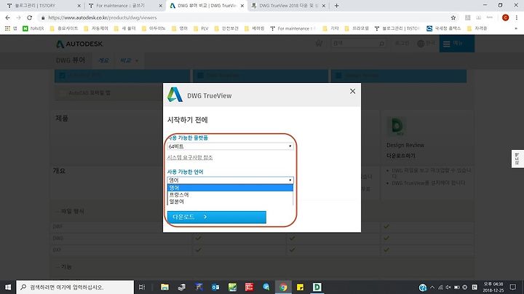Viewport: 524px width, 294px height.
Task: Choose 일본어 from the language list
Action: point(230,202)
